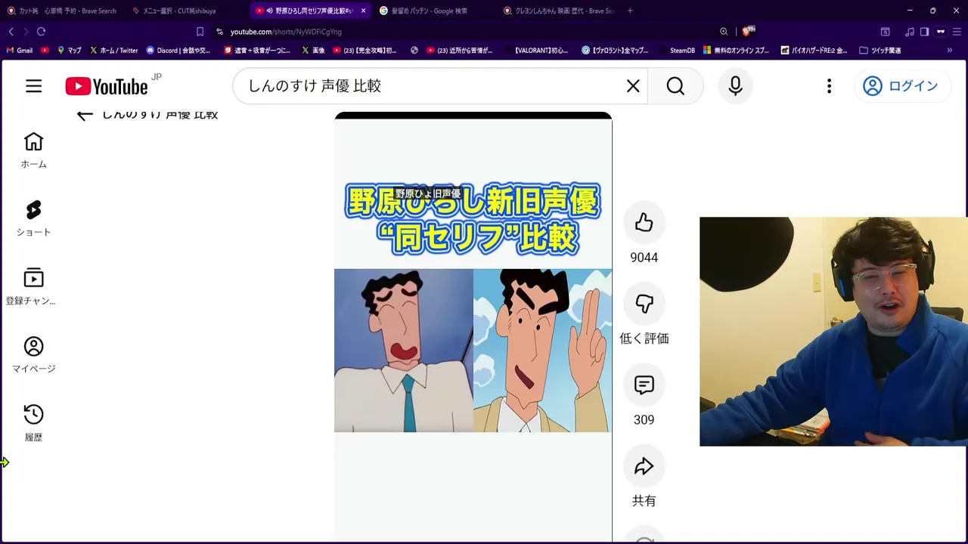Open comments showing 309
Viewport: 968px width, 544px height.
click(644, 385)
